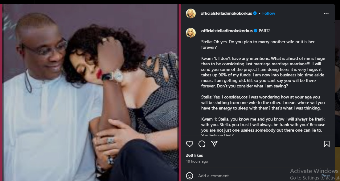Click the comment speech bubble icon
Screen dimensions: 340x181
pyautogui.click(x=202, y=144)
